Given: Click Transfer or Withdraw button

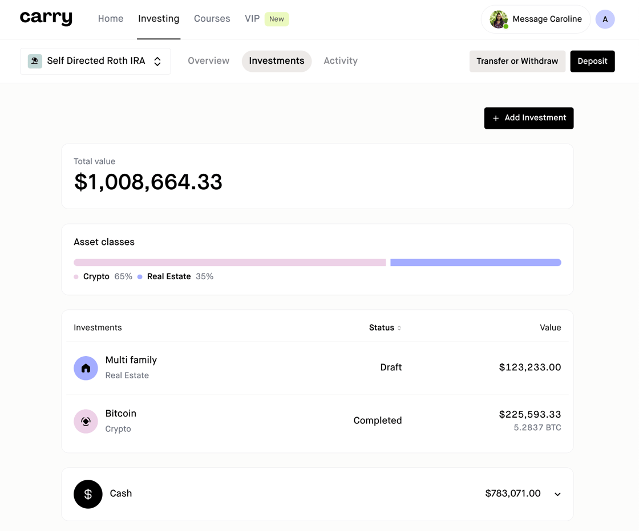Looking at the screenshot, I should pos(517,61).
